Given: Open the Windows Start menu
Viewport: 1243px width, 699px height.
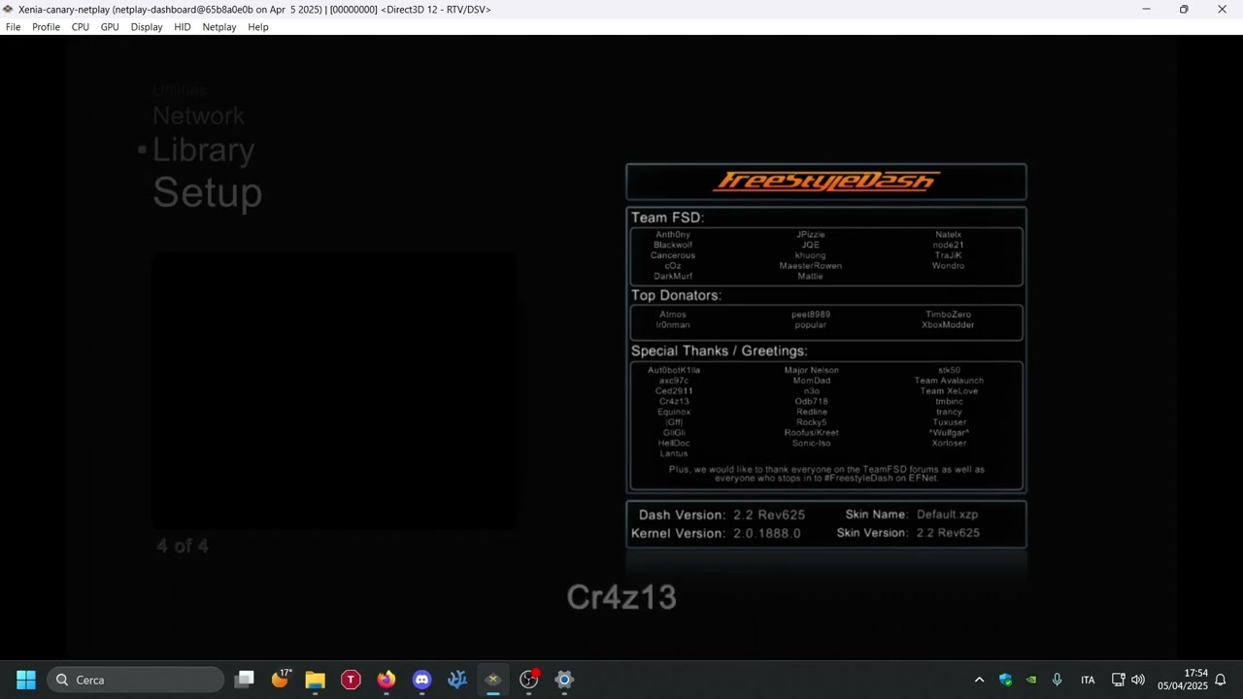Looking at the screenshot, I should (26, 680).
